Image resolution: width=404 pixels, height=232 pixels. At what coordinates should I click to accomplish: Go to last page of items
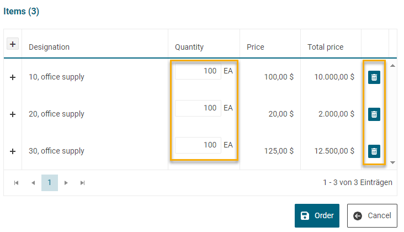[x=83, y=183]
